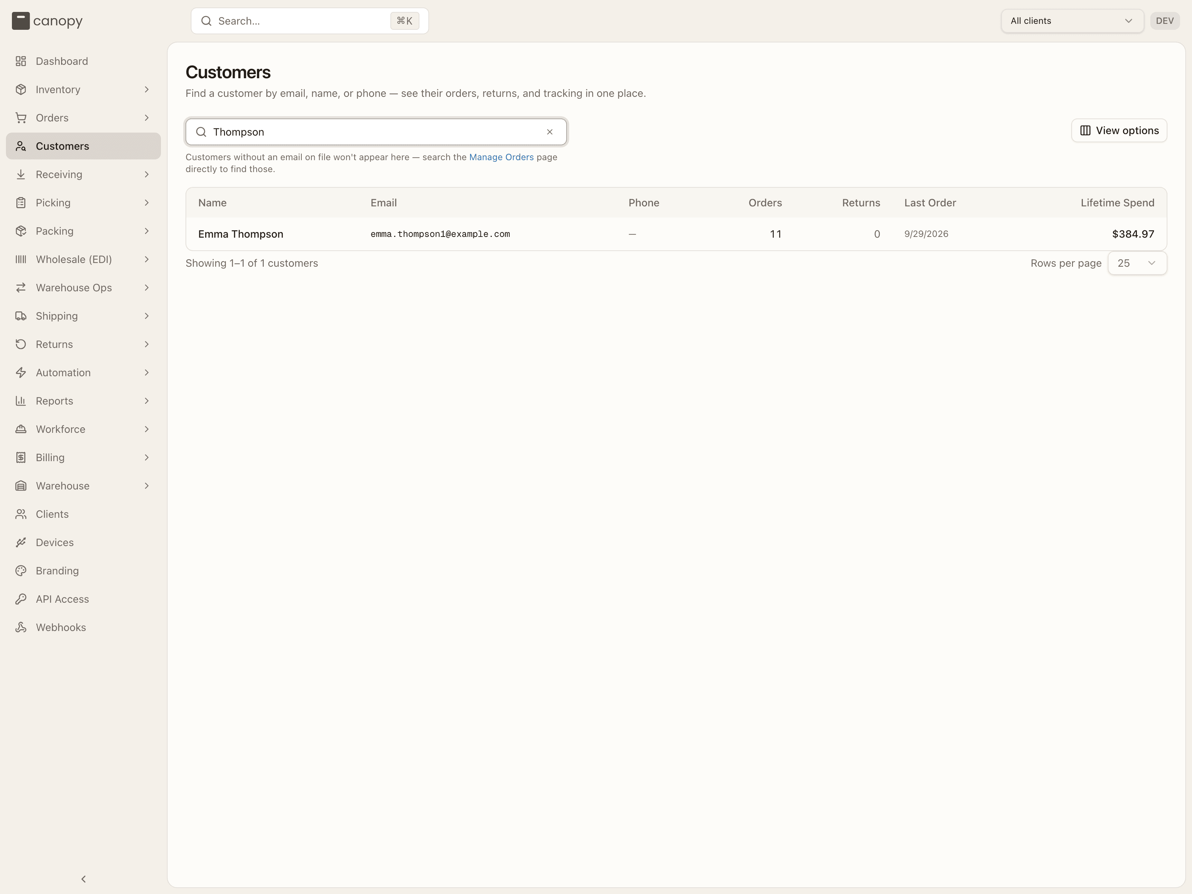This screenshot has width=1192, height=894.
Task: Click the API Access key icon
Action: click(x=21, y=599)
